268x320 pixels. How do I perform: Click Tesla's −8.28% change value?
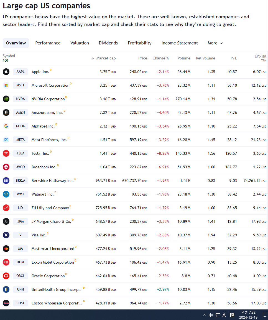pos(163,153)
